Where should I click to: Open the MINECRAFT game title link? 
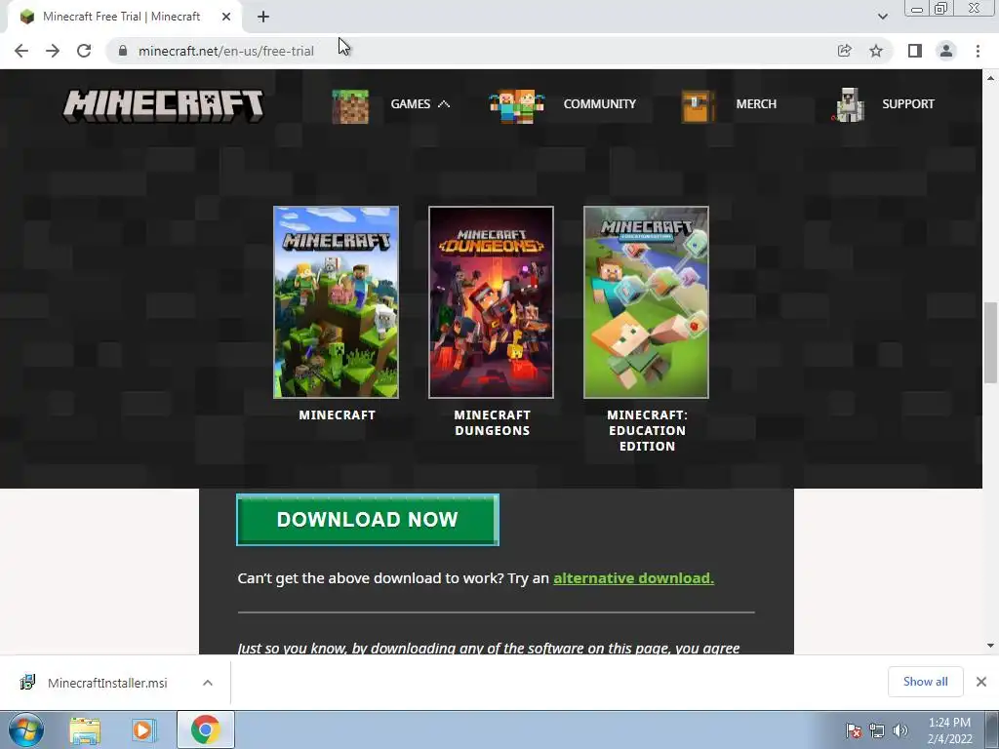click(x=337, y=414)
